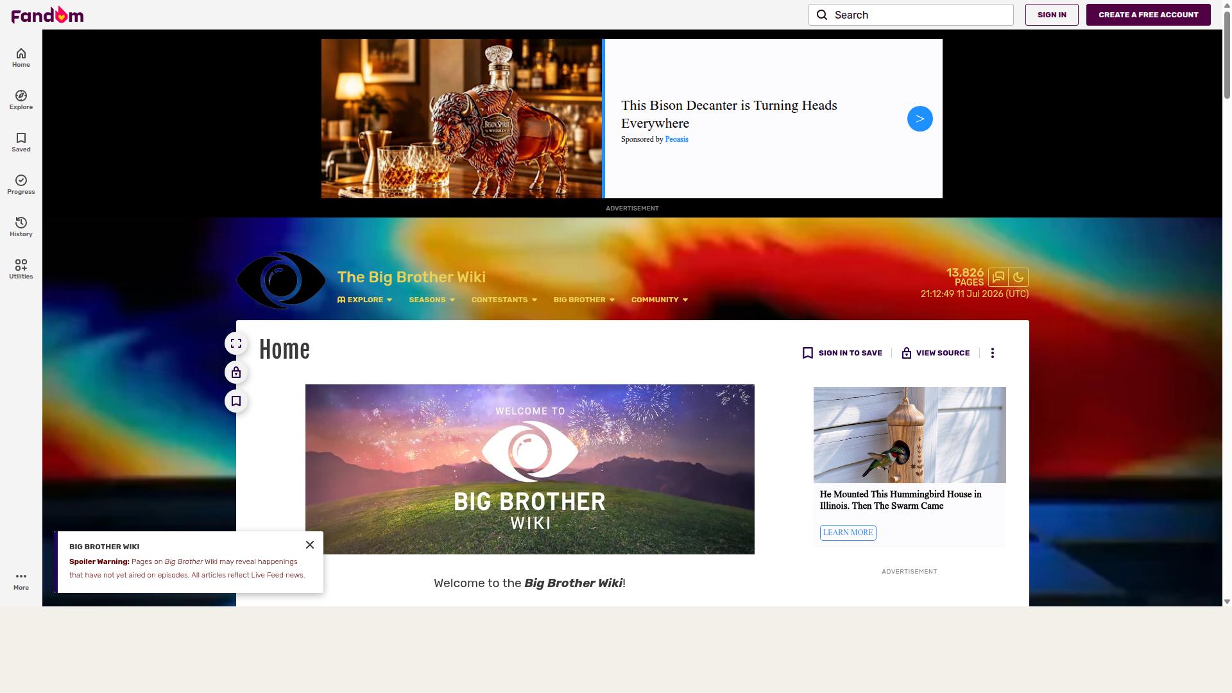1232x693 pixels.
Task: Open the bison decanter ad image
Action: point(461,119)
